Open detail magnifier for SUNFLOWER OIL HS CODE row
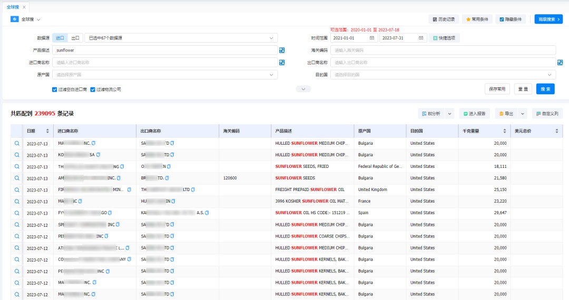569x300 pixels. (17, 213)
